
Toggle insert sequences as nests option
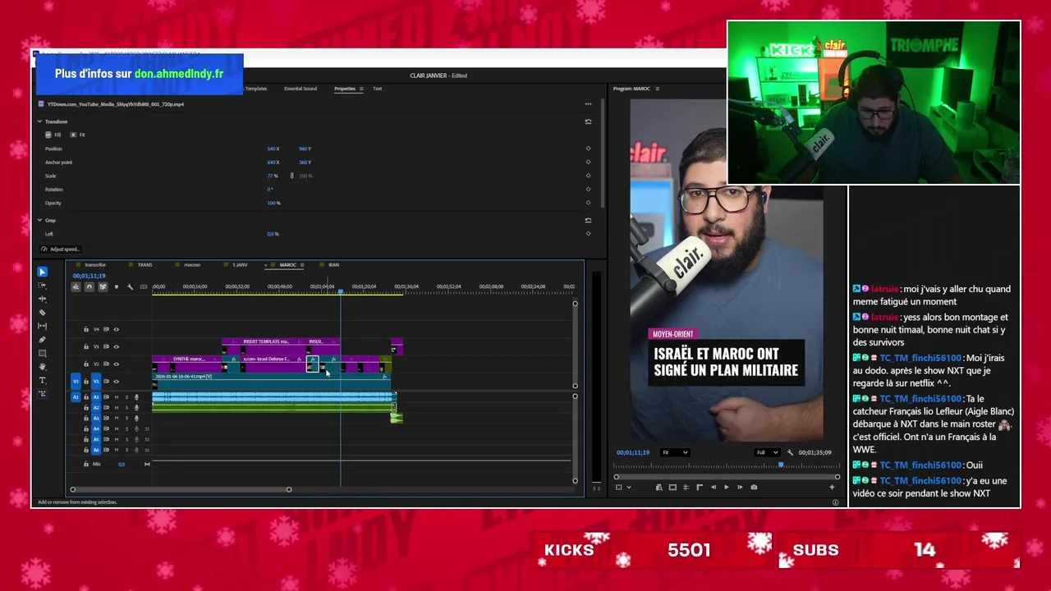click(x=76, y=286)
